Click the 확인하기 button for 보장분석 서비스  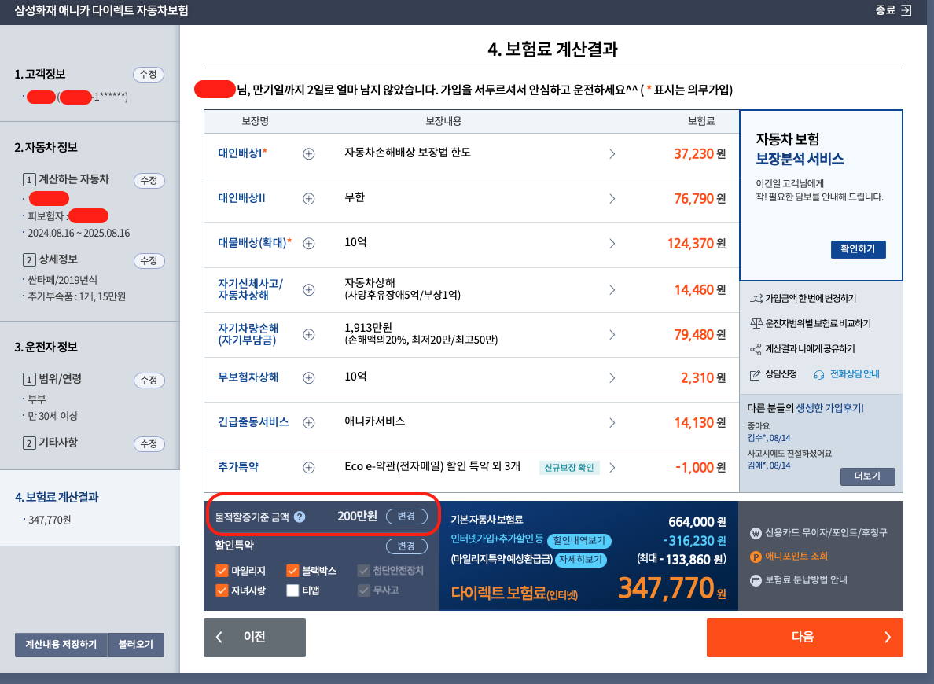858,249
